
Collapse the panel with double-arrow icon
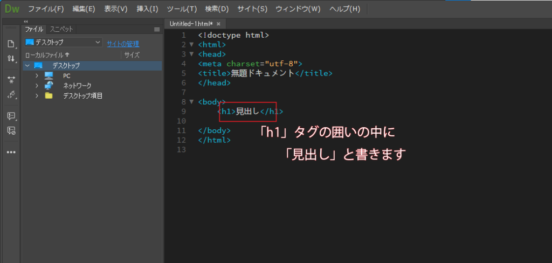26,22
